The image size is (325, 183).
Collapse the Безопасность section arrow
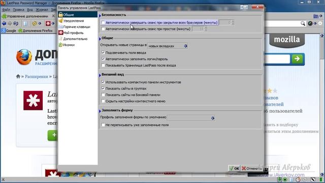click(x=100, y=15)
